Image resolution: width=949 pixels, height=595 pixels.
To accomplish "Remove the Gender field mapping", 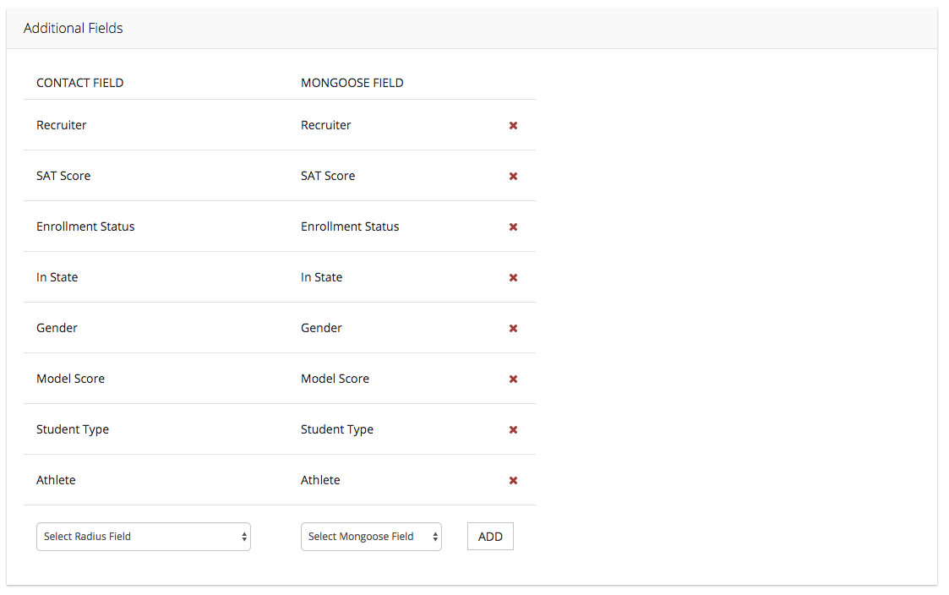I will [x=513, y=329].
